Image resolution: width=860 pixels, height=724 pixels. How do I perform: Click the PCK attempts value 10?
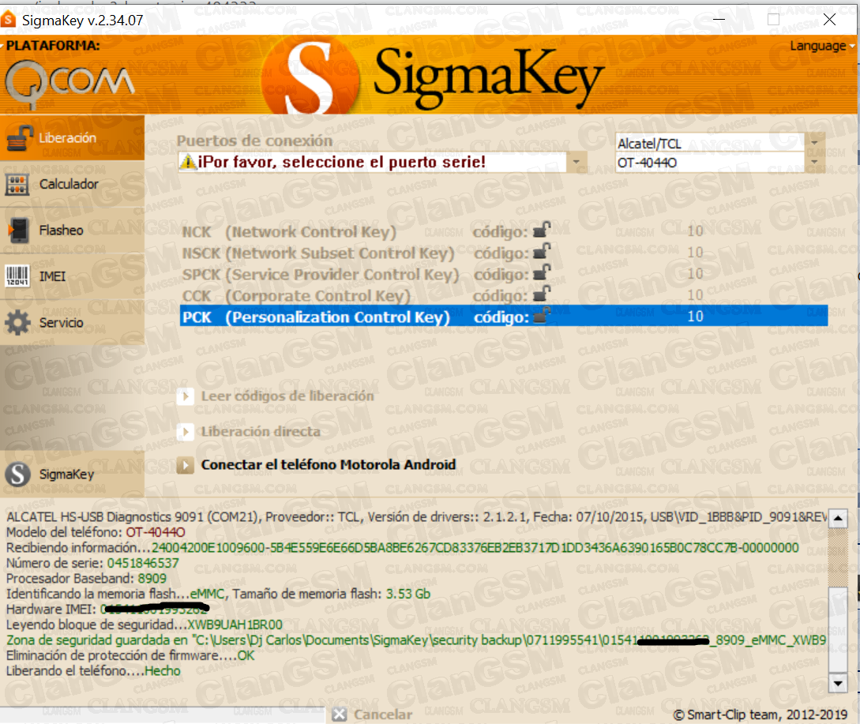pyautogui.click(x=695, y=316)
